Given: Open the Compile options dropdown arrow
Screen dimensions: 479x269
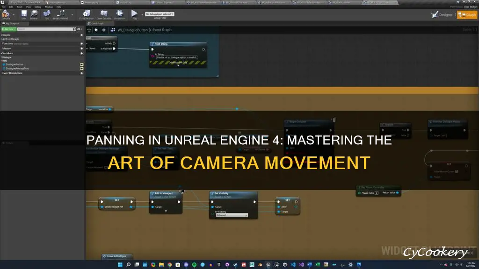Looking at the screenshot, I should 14,14.
